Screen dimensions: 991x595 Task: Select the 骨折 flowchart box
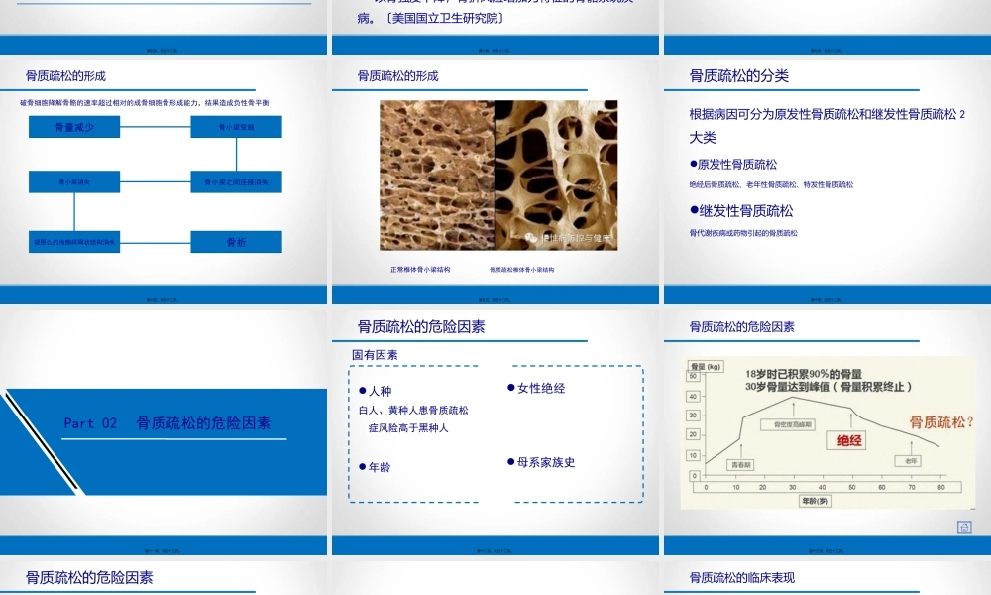[237, 241]
